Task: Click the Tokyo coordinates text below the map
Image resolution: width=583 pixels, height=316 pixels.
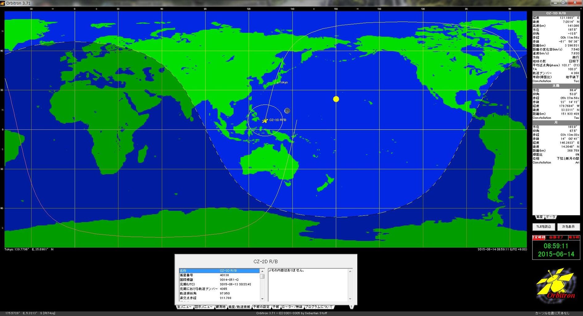Action: pos(29,249)
